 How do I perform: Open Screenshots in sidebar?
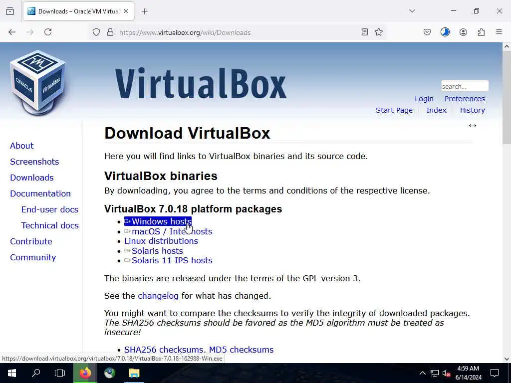click(x=34, y=162)
